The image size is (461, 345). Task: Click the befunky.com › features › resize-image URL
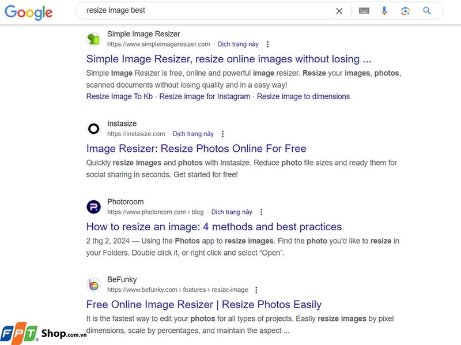pyautogui.click(x=177, y=290)
